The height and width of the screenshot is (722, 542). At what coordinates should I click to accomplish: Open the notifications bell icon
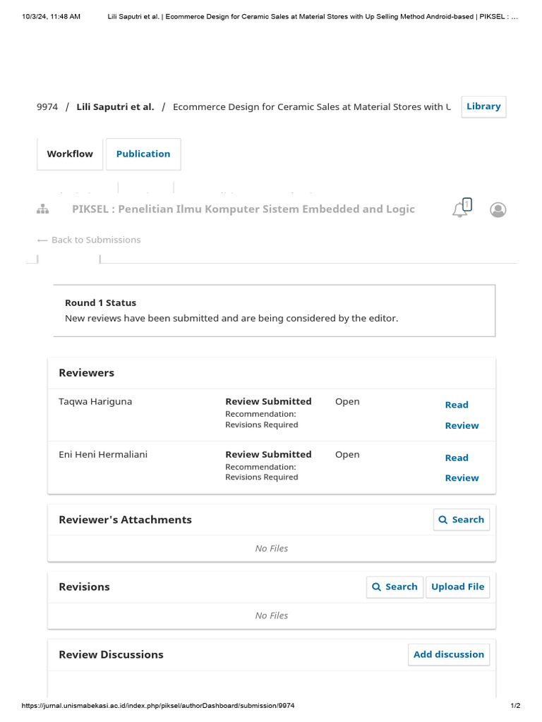point(459,210)
